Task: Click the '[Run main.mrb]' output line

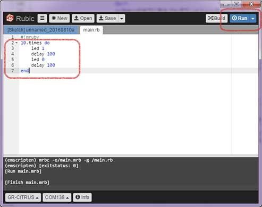Action: click(x=23, y=171)
